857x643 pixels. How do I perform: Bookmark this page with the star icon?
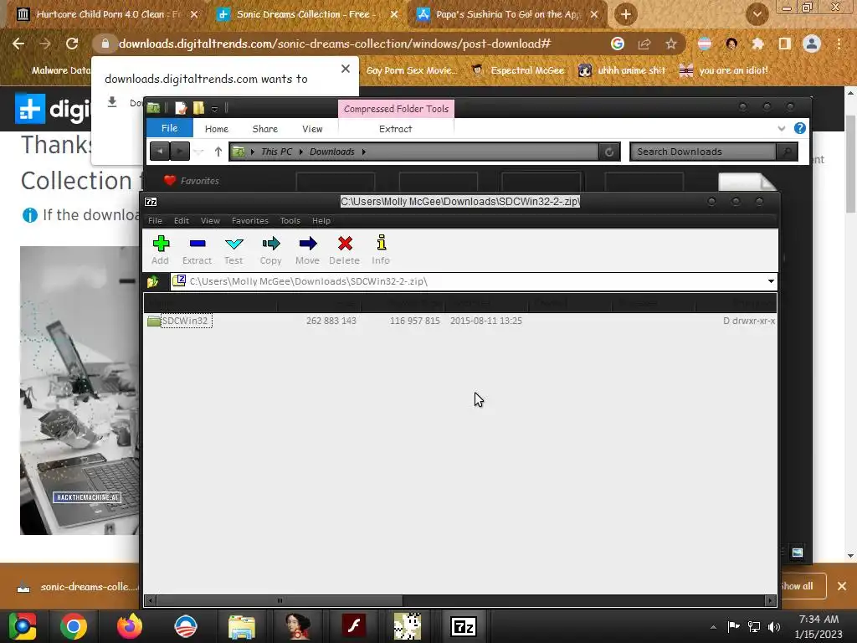[x=670, y=44]
